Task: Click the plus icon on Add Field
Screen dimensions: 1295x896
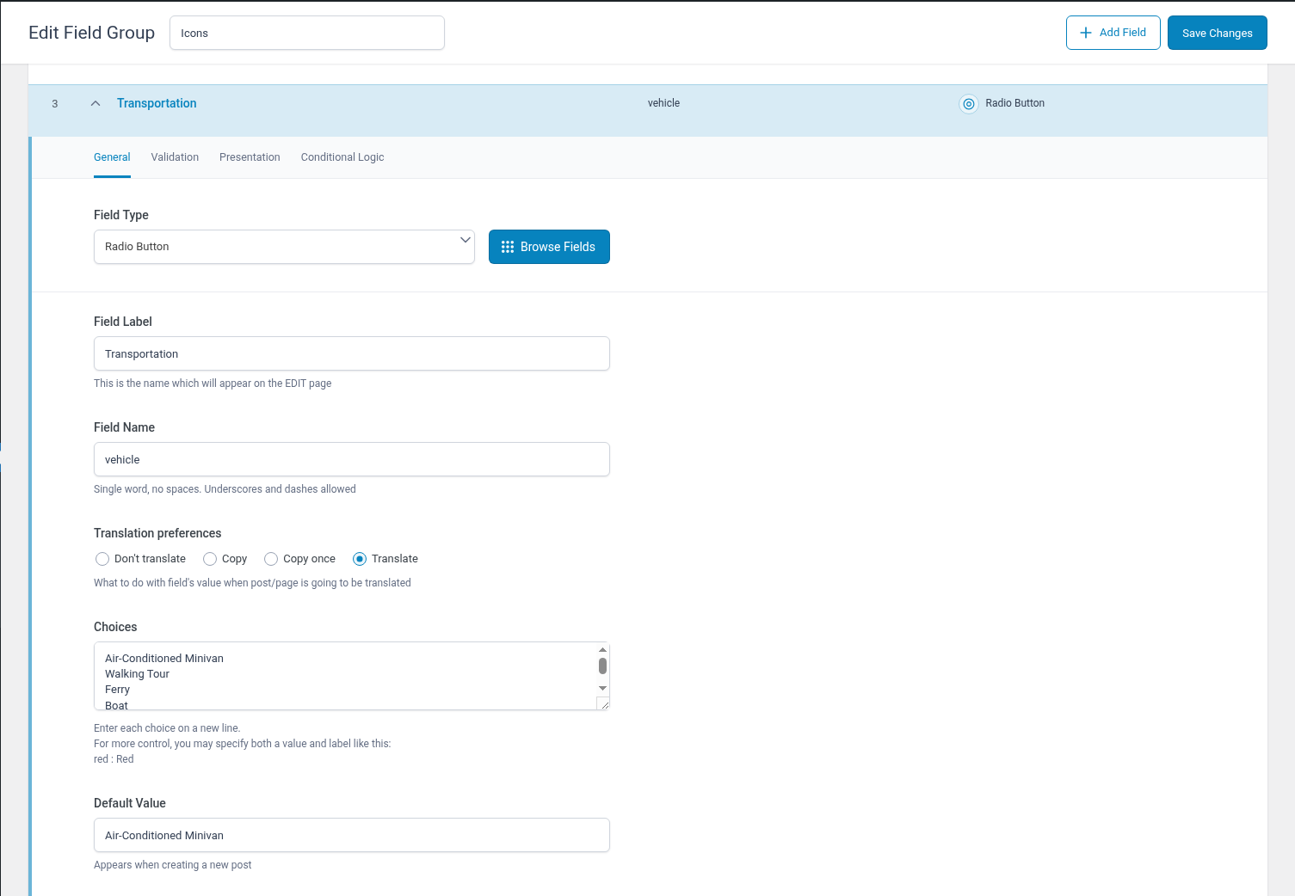Action: [x=1086, y=33]
